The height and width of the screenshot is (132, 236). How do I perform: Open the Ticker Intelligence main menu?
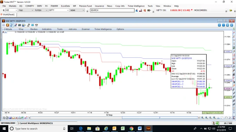(136, 6)
